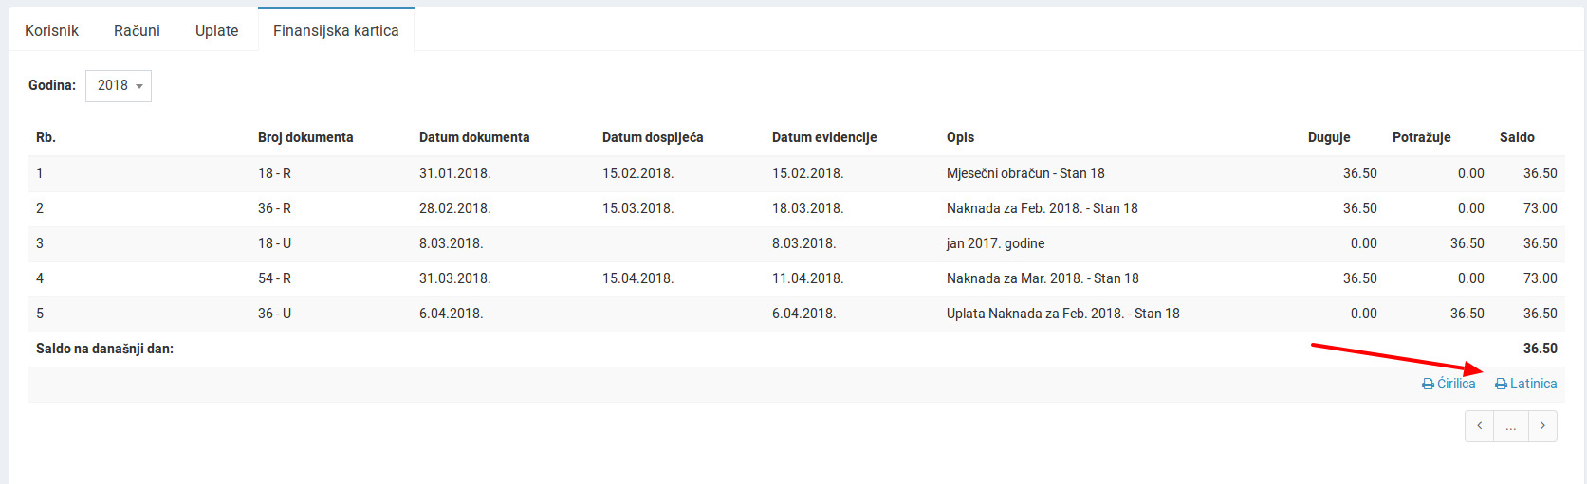Print the card in Latinica
1587x484 pixels.
pyautogui.click(x=1526, y=384)
